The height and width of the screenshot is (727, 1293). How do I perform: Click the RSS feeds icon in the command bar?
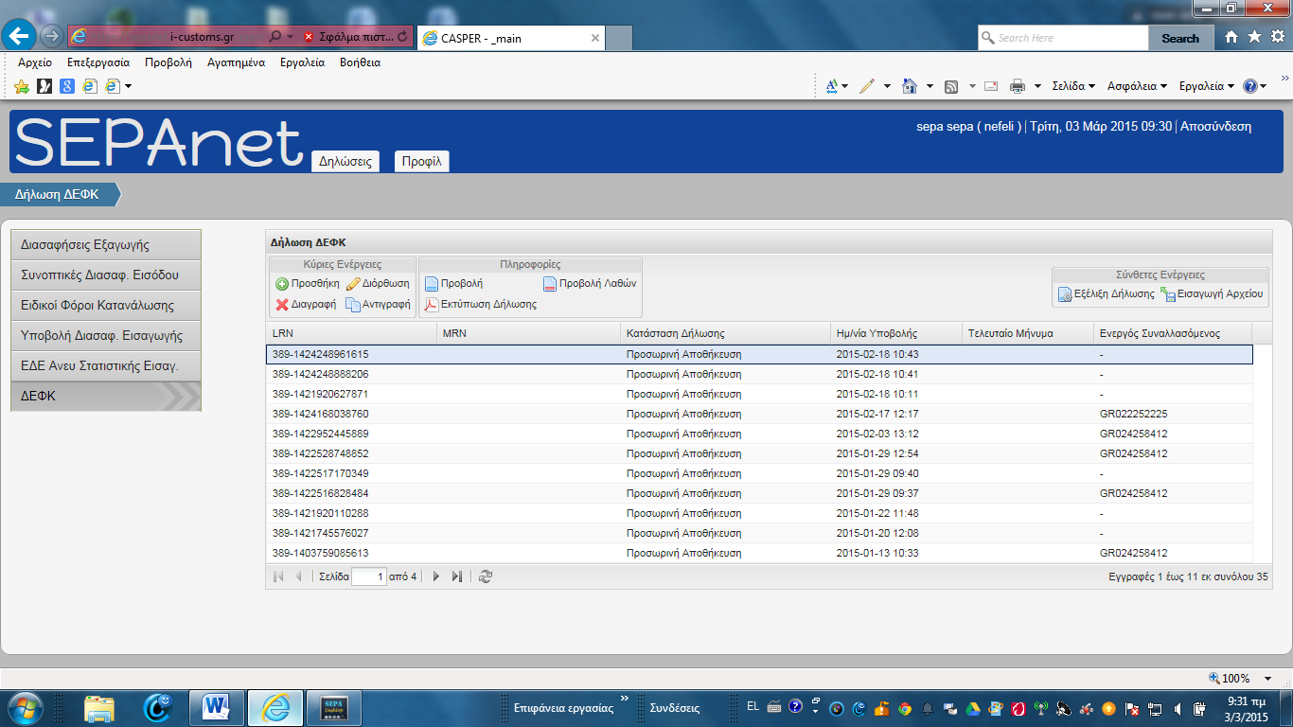point(951,86)
